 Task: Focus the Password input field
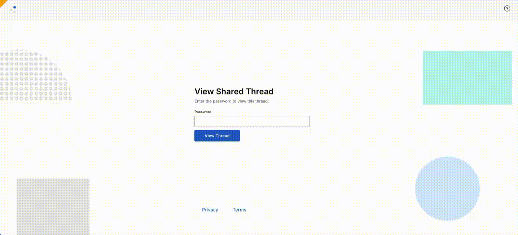click(252, 121)
